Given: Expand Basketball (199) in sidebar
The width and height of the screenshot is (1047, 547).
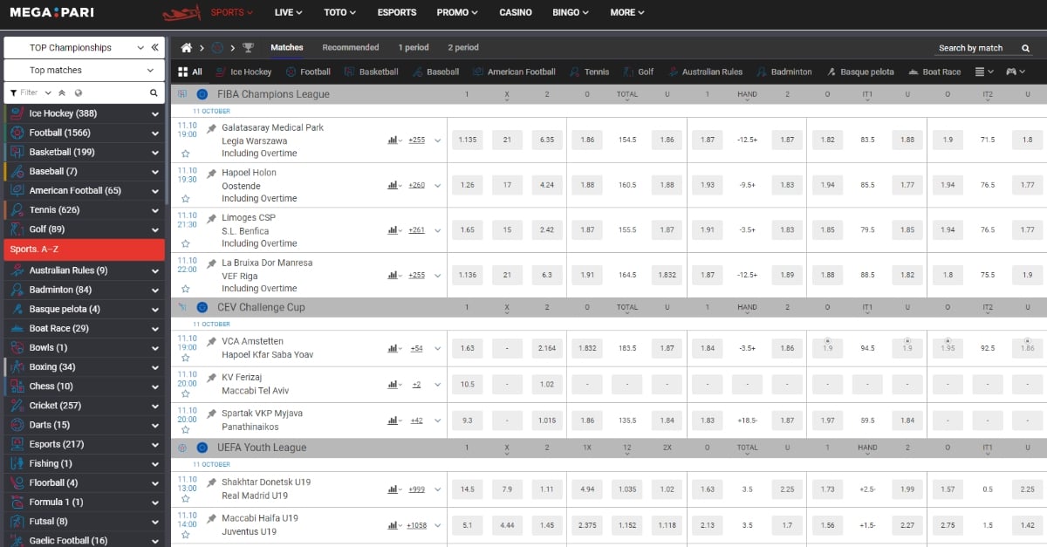Looking at the screenshot, I should click(x=155, y=152).
